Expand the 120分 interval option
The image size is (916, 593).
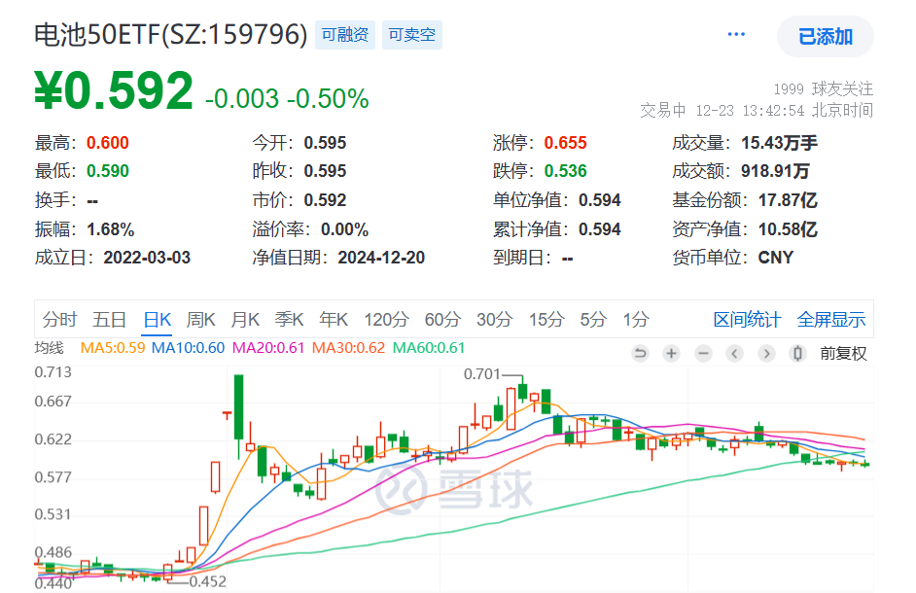click(x=387, y=319)
